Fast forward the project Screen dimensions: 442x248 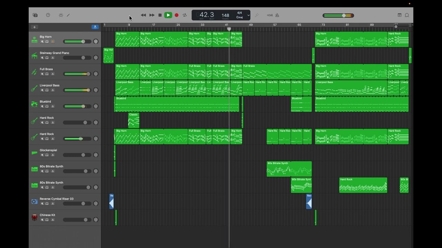pos(152,15)
